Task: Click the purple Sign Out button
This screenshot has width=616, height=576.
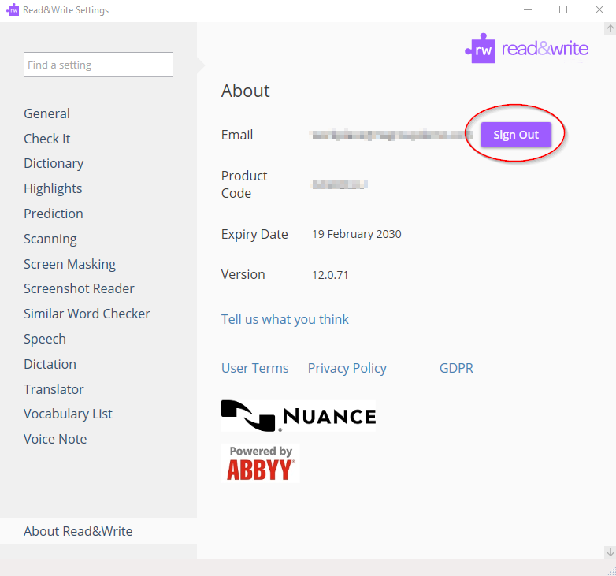Action: point(516,135)
